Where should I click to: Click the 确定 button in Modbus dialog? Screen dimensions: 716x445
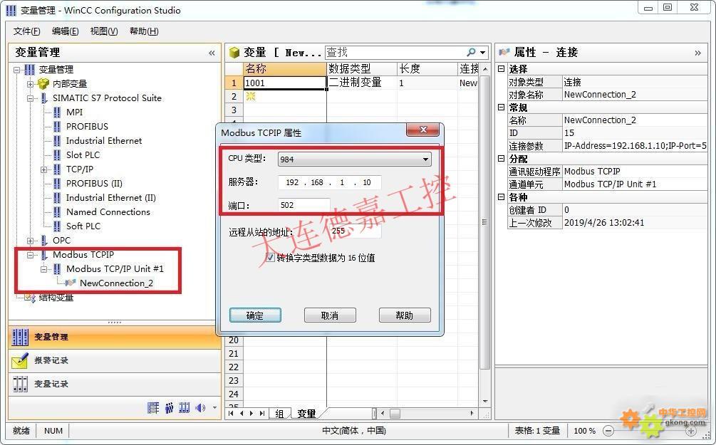(255, 315)
